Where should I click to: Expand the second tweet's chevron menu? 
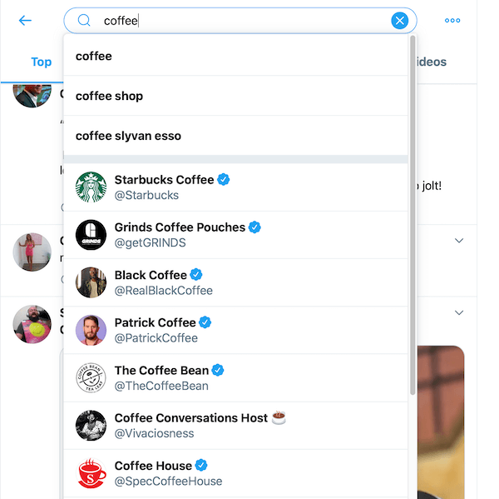click(458, 241)
